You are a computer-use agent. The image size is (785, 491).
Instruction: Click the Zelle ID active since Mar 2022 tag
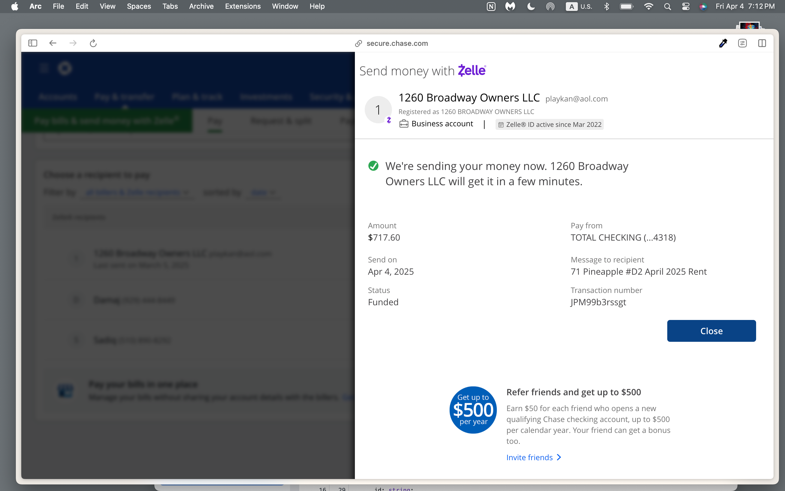click(x=549, y=124)
